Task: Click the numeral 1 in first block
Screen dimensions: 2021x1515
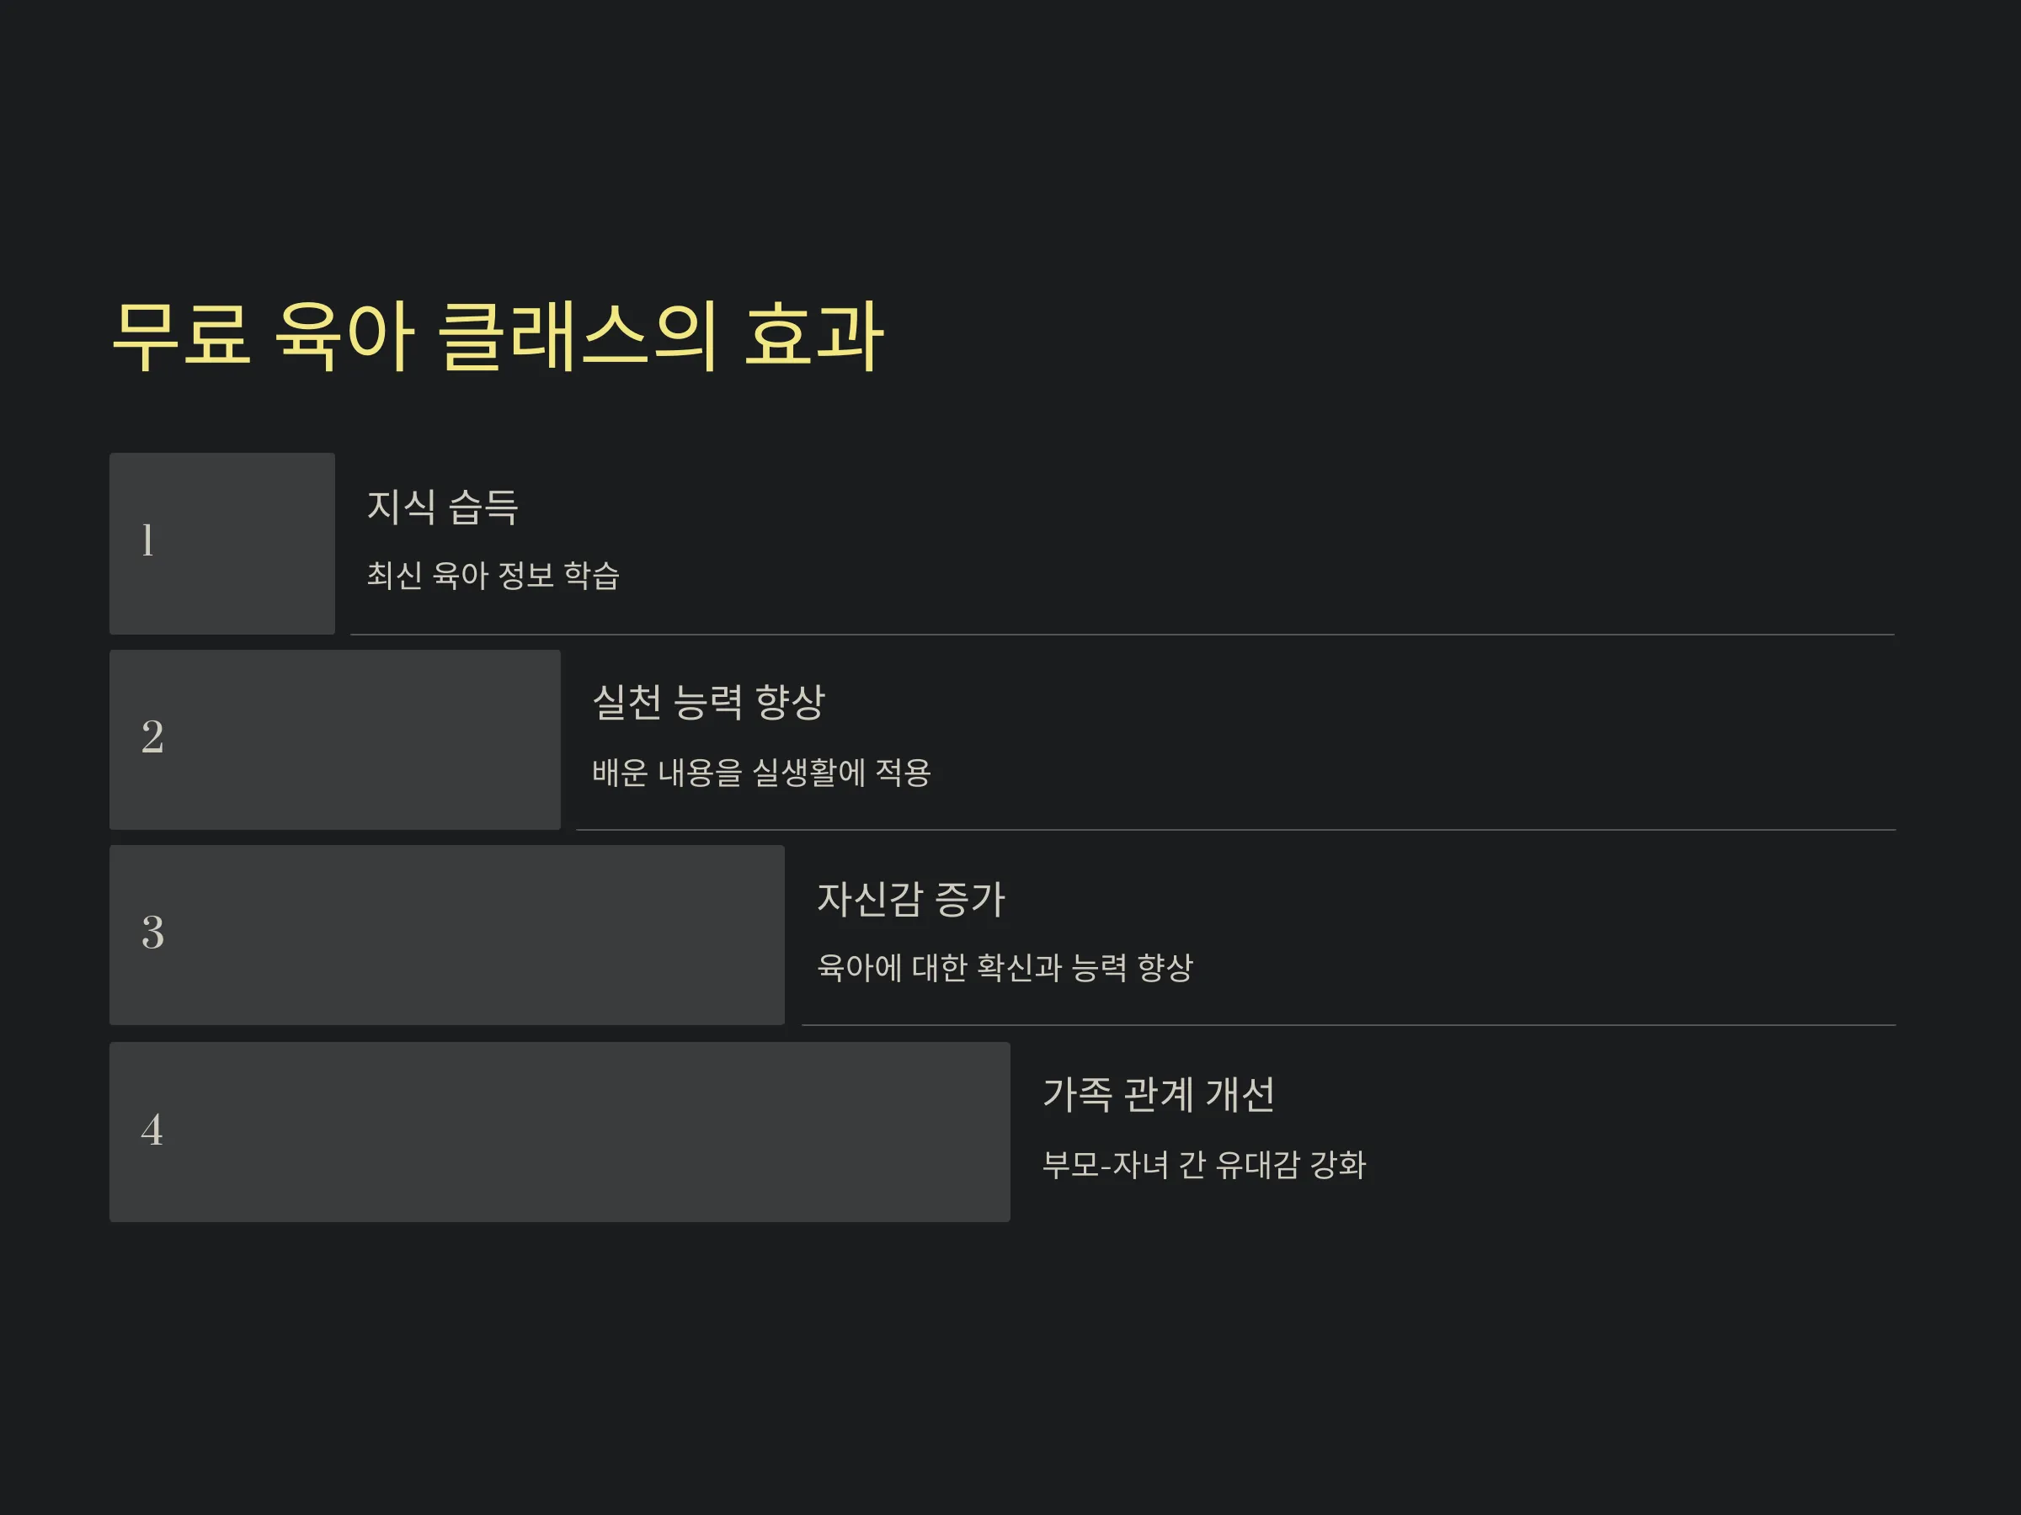Action: [147, 540]
